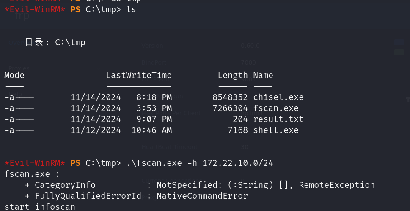Toggle the lower faint switch at top right

[399, 52]
